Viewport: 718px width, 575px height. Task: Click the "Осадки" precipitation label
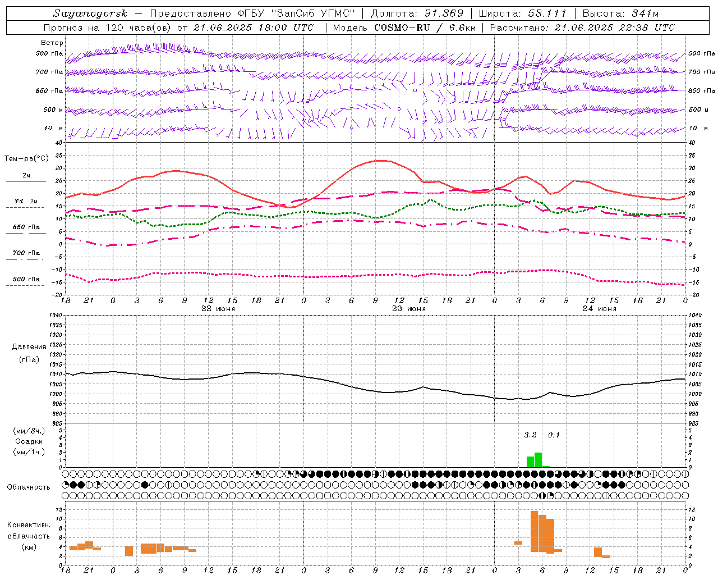click(29, 441)
